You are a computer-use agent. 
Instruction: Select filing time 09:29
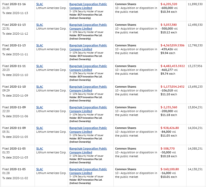click(x=6, y=90)
